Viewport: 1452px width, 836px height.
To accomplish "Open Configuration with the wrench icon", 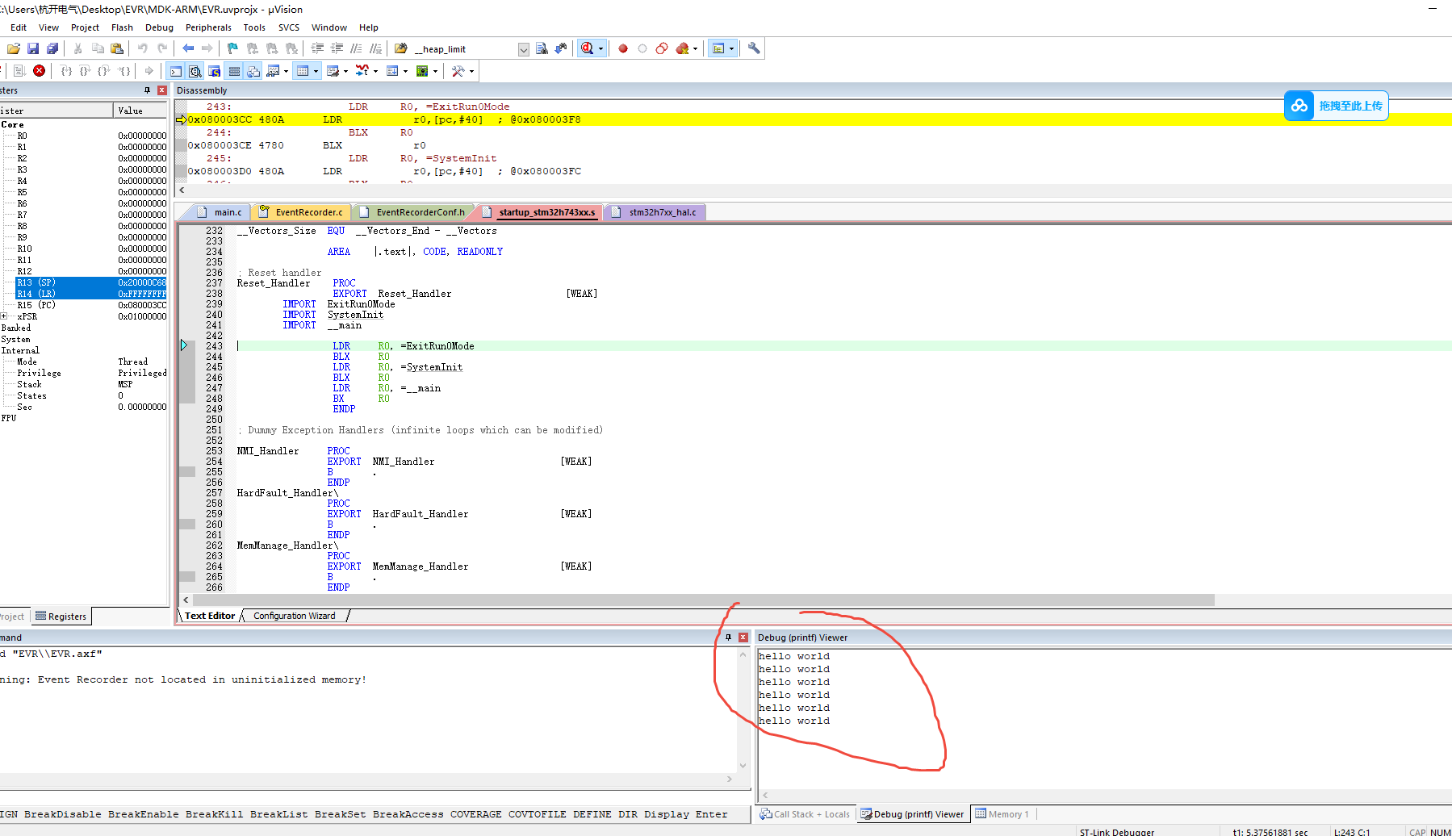I will click(x=754, y=48).
